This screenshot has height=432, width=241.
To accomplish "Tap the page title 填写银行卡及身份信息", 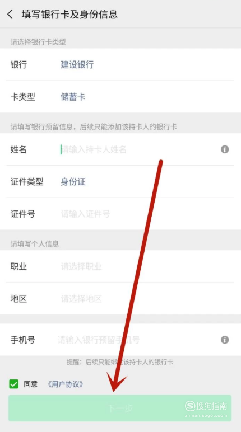I will 69,15.
